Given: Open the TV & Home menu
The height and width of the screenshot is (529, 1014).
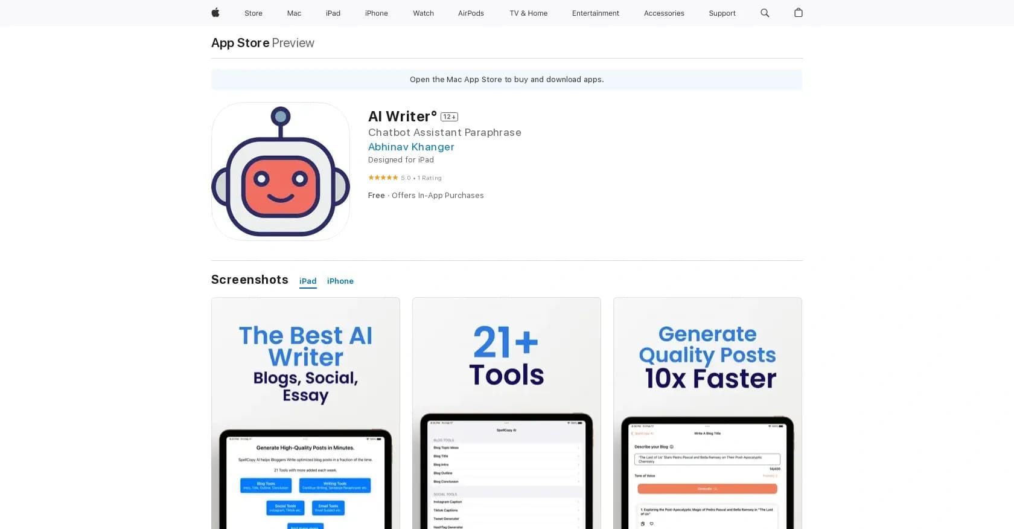Looking at the screenshot, I should pos(529,13).
